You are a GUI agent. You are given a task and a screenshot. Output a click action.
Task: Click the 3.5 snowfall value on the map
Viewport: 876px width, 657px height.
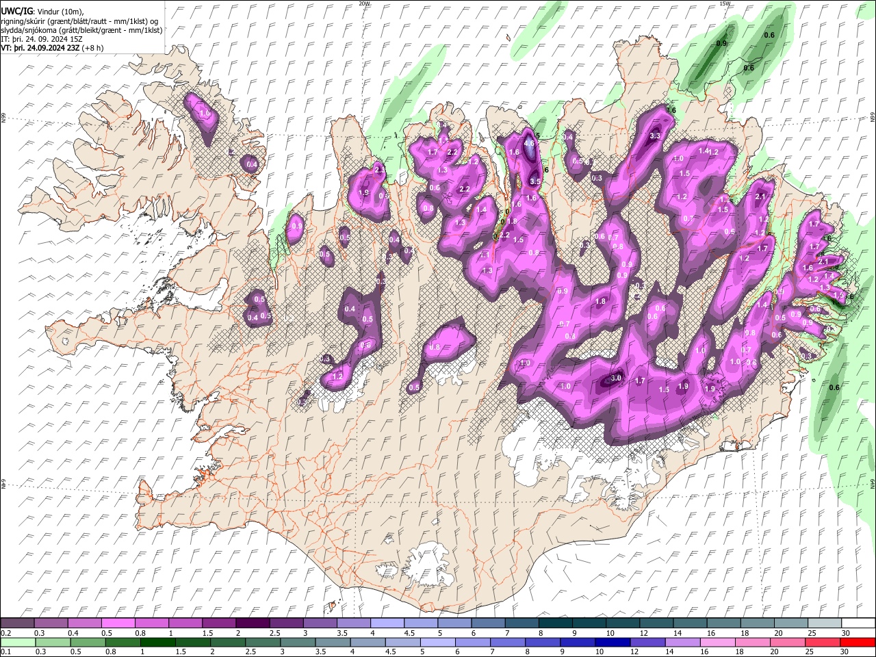click(535, 181)
